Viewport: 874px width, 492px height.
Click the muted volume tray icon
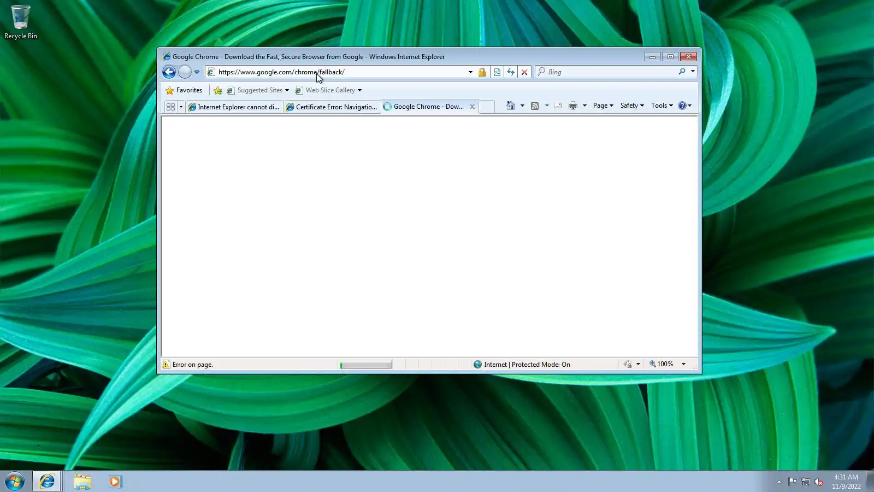[819, 482]
